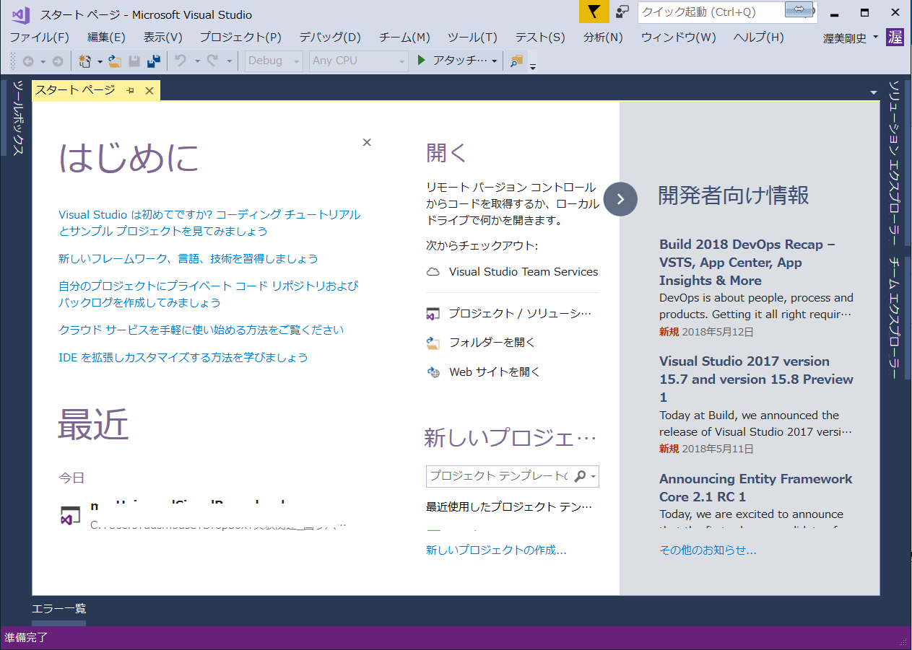
Task: Open the Redo history dropdown arrow
Action: coord(229,61)
